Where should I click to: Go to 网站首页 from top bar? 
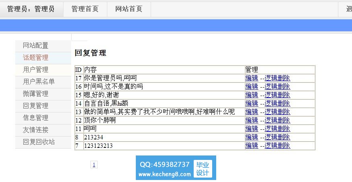(x=129, y=9)
